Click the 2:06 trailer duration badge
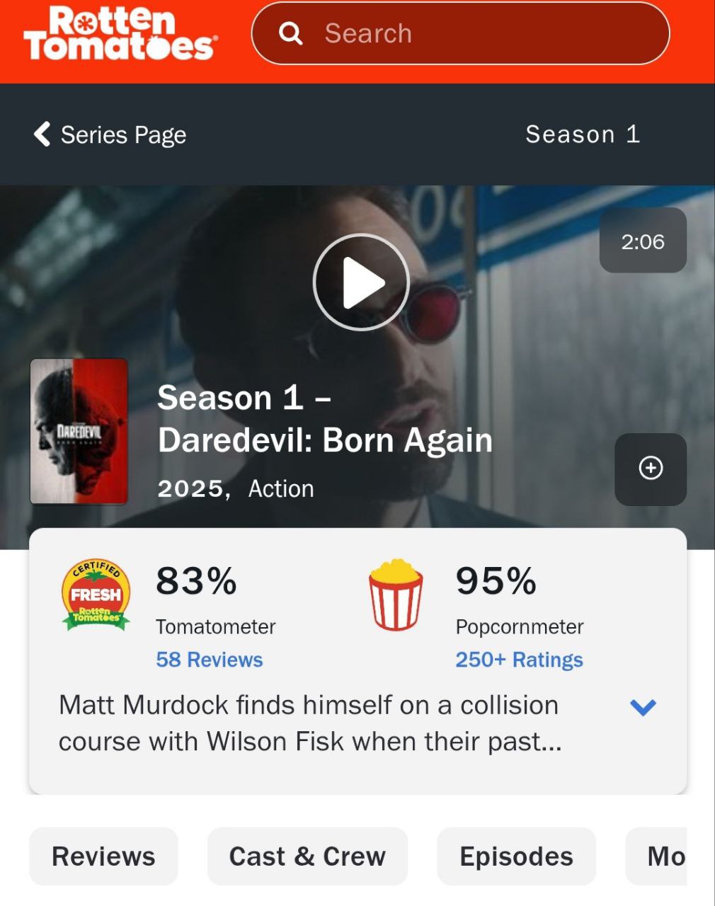This screenshot has width=715, height=906. tap(643, 241)
